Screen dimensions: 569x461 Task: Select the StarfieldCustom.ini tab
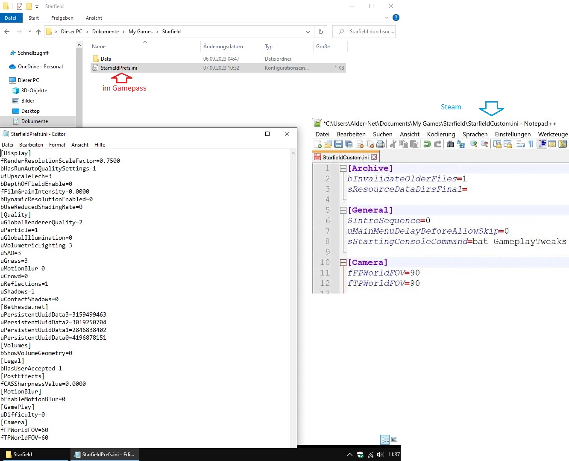coord(346,157)
